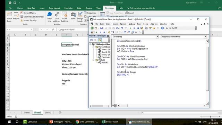Toggle Design Mode in Controls group
Image resolution: width=222 pixels, height=125 pixels.
[x=80, y=17]
